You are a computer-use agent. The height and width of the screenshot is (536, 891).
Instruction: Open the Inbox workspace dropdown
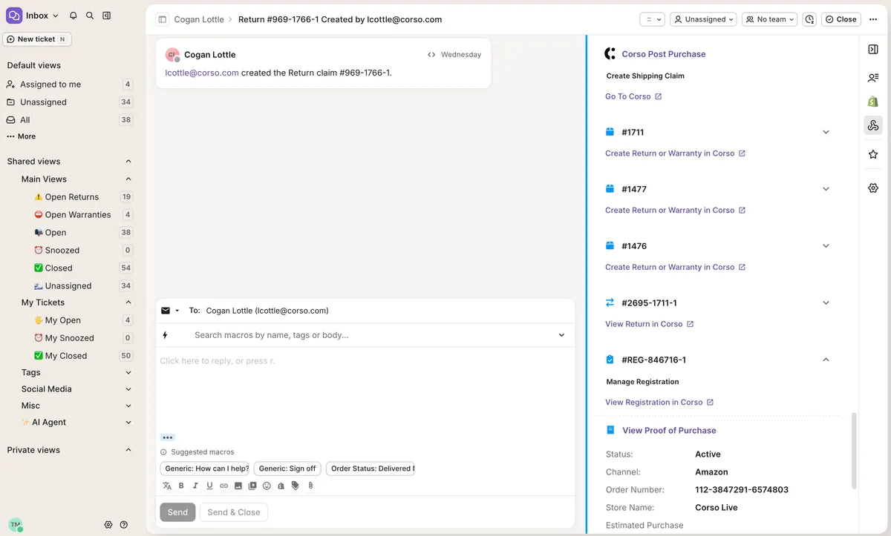[33, 16]
